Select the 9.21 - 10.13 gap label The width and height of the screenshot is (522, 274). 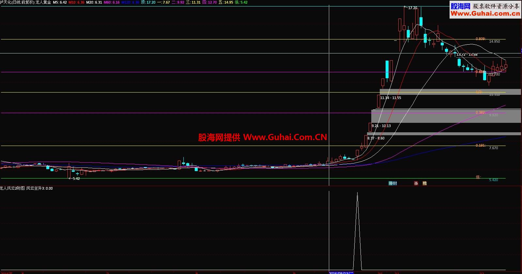[381, 126]
